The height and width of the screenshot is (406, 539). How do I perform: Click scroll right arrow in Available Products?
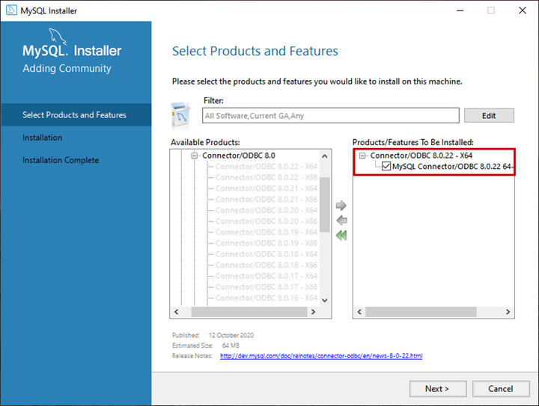click(313, 312)
